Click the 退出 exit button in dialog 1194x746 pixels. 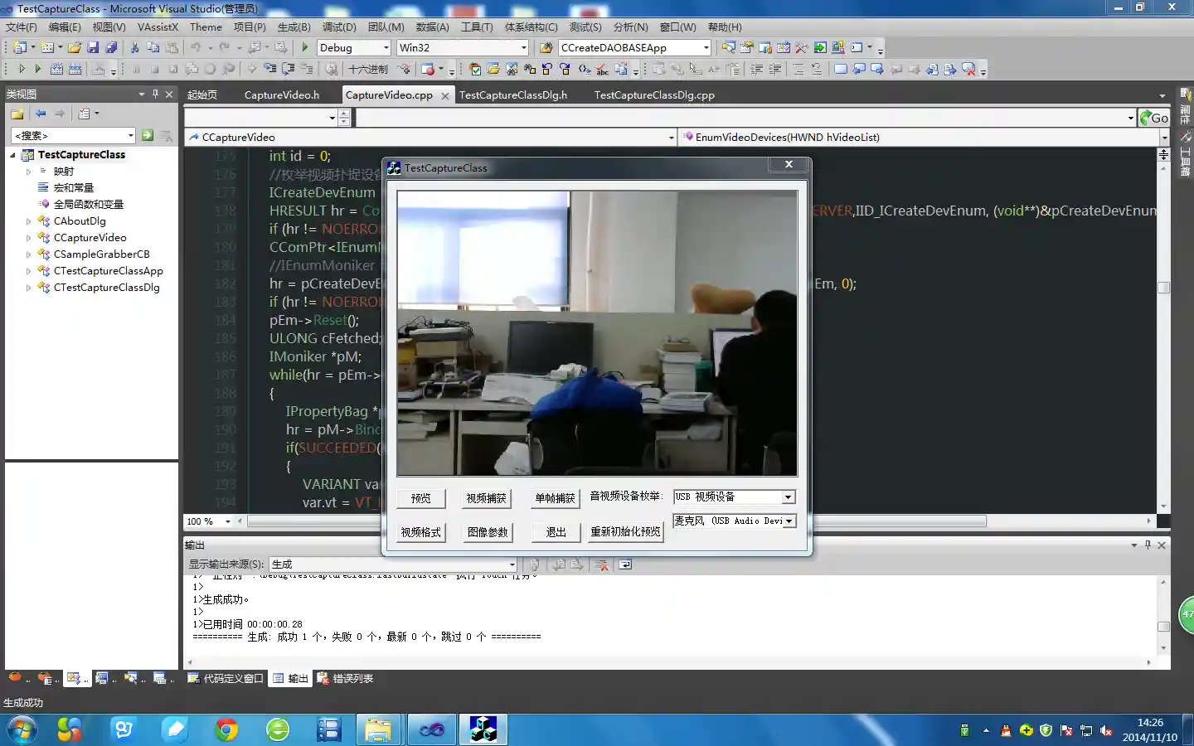[556, 532]
